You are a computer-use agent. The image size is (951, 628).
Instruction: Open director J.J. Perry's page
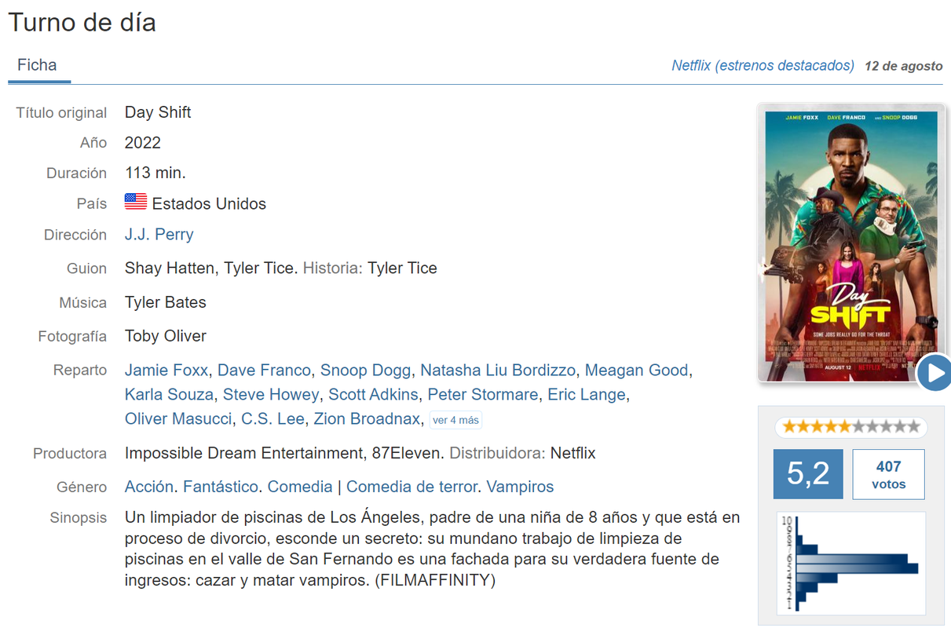point(159,234)
